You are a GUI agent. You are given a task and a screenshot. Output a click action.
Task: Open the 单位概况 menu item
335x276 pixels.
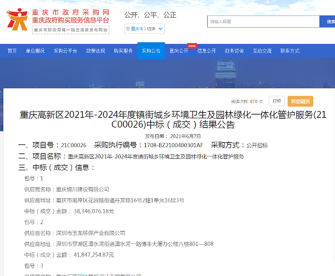point(35,51)
